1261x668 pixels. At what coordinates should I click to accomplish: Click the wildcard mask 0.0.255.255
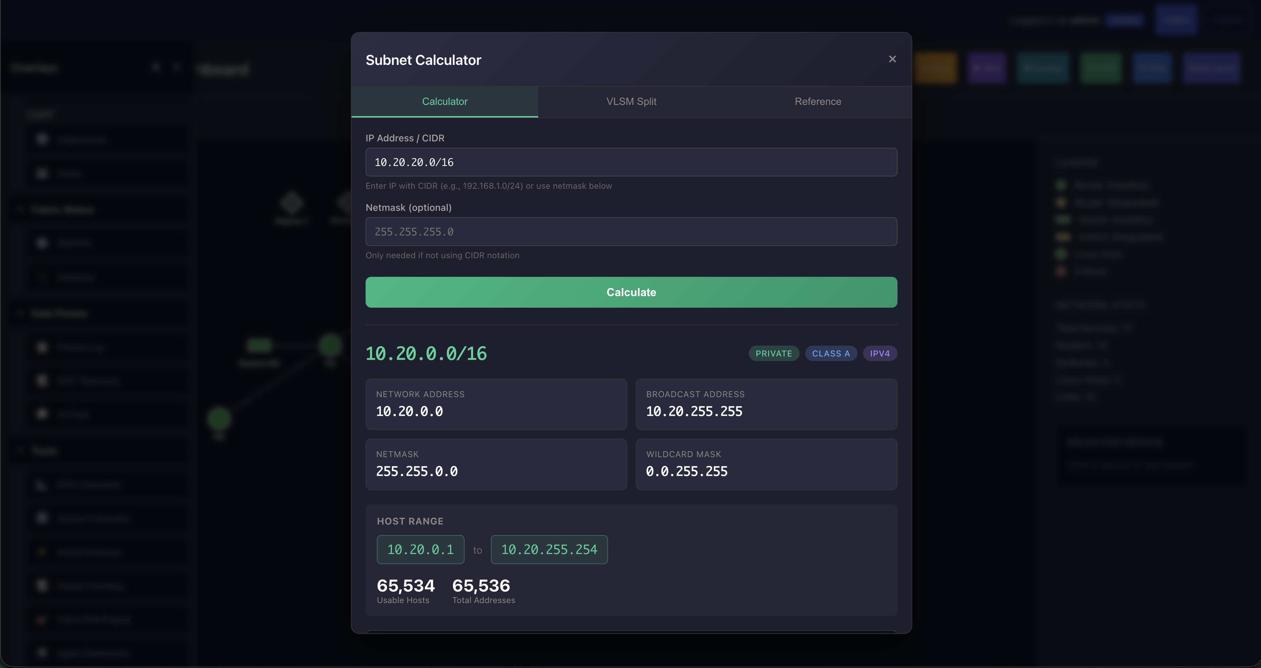[687, 472]
